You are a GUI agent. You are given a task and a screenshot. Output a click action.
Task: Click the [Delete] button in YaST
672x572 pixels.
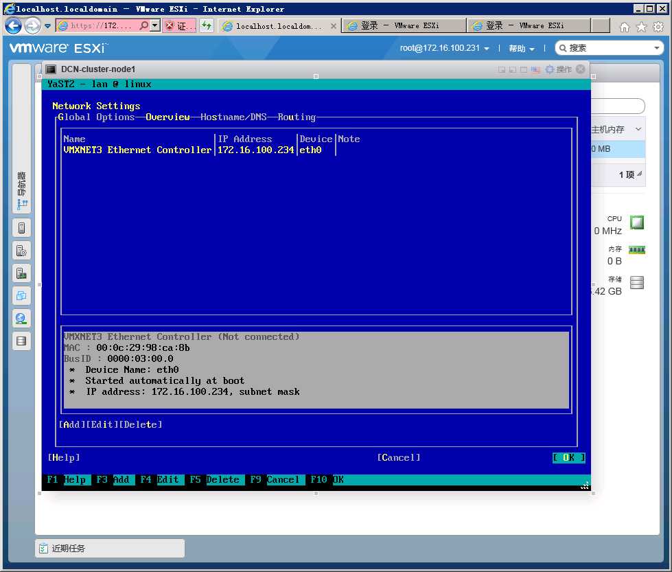point(141,424)
